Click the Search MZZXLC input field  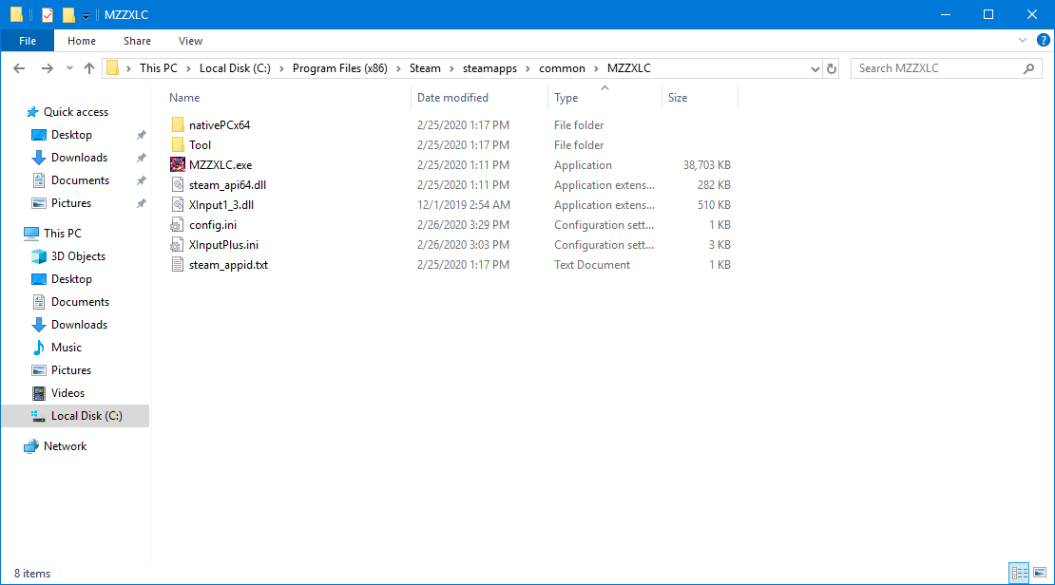(936, 68)
